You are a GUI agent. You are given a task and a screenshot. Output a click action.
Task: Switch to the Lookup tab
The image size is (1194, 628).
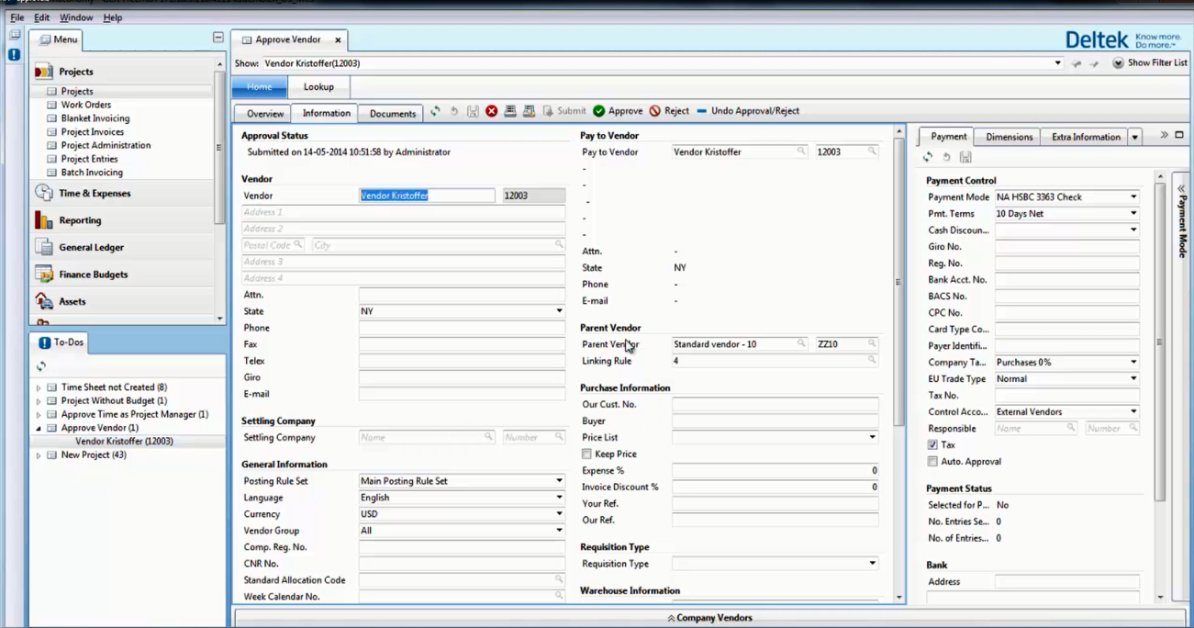[318, 87]
